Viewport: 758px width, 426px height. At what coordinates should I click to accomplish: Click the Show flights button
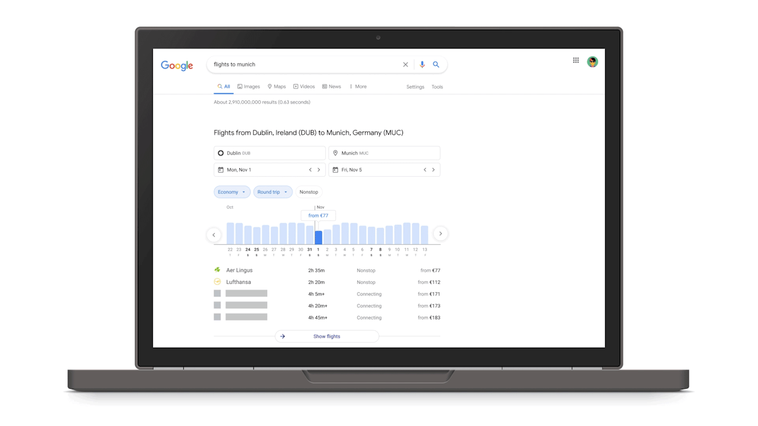tap(327, 336)
